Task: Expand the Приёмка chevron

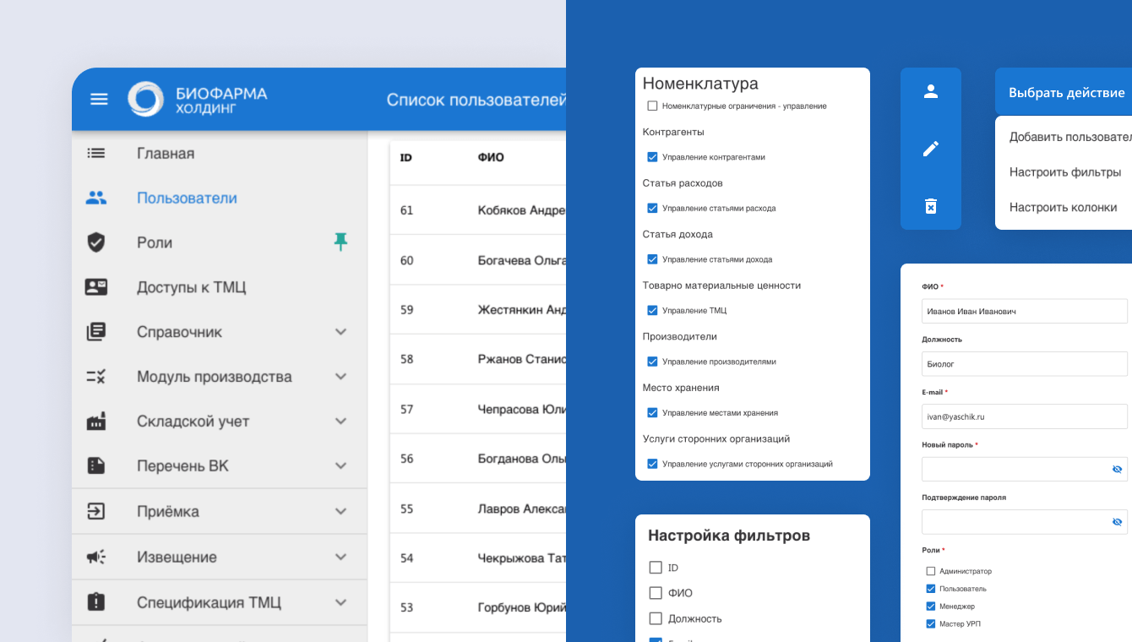Action: tap(340, 511)
